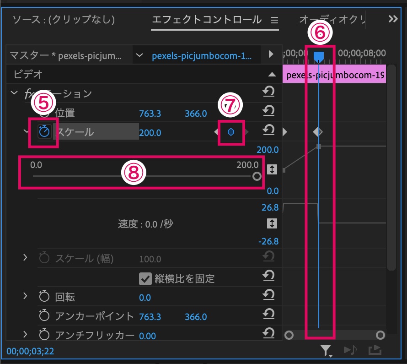The height and width of the screenshot is (364, 407).
Task: Switch to the オーディオクリ... tab
Action: (332, 20)
